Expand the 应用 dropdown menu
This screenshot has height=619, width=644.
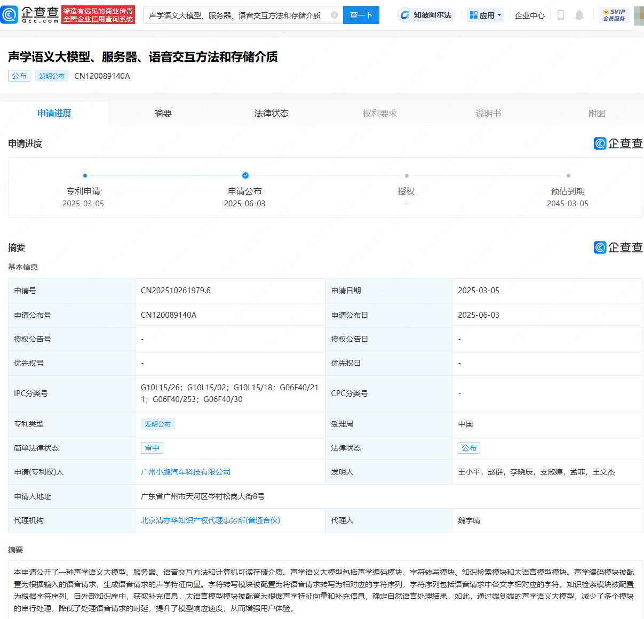coord(486,15)
